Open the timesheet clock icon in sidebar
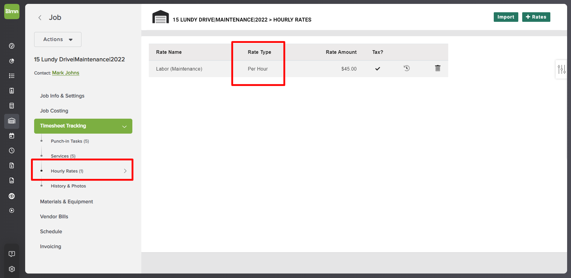571x278 pixels. (11, 150)
